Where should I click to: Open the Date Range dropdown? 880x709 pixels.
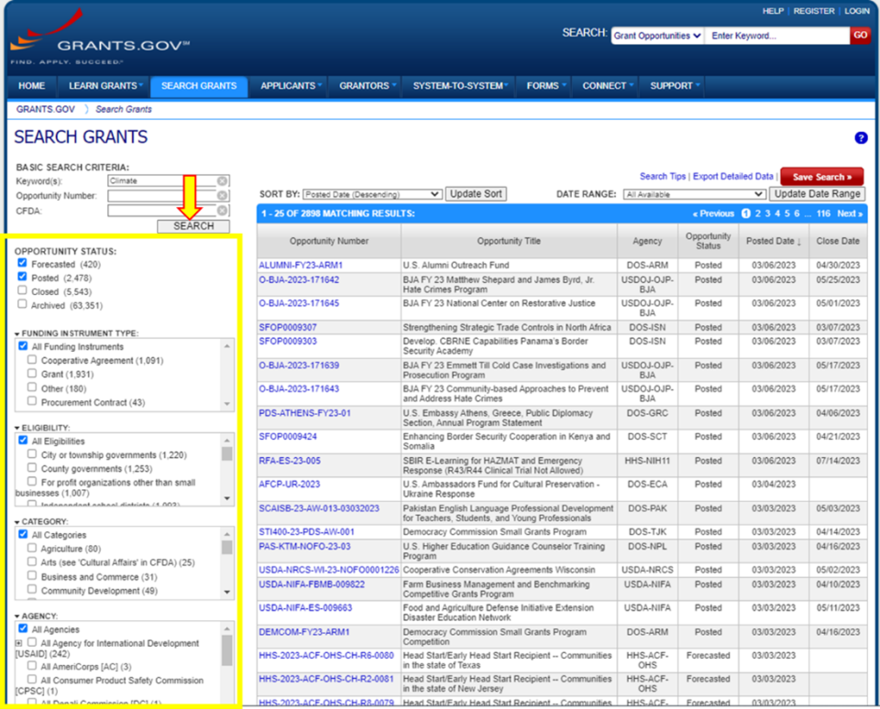click(x=694, y=194)
